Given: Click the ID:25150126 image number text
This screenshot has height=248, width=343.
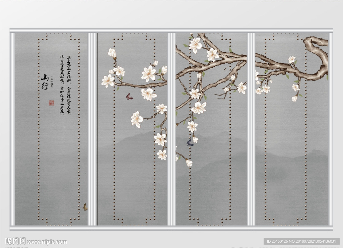Looking at the screenshot, I should tap(301, 241).
